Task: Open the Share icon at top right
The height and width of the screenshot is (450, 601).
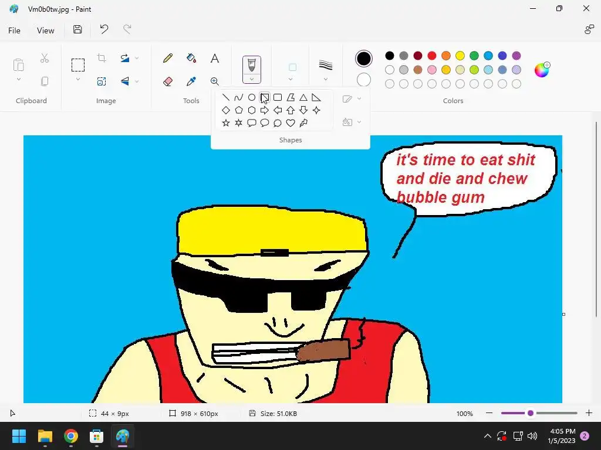Action: click(x=589, y=29)
